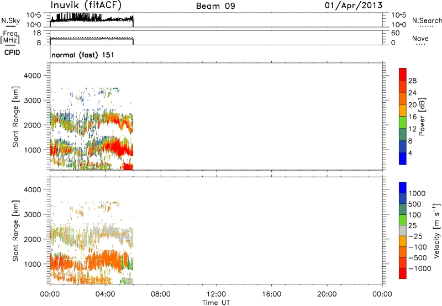Click the 'Power [dB]' colorbar label
Viewport: 442px width, 306px height.
(x=422, y=117)
